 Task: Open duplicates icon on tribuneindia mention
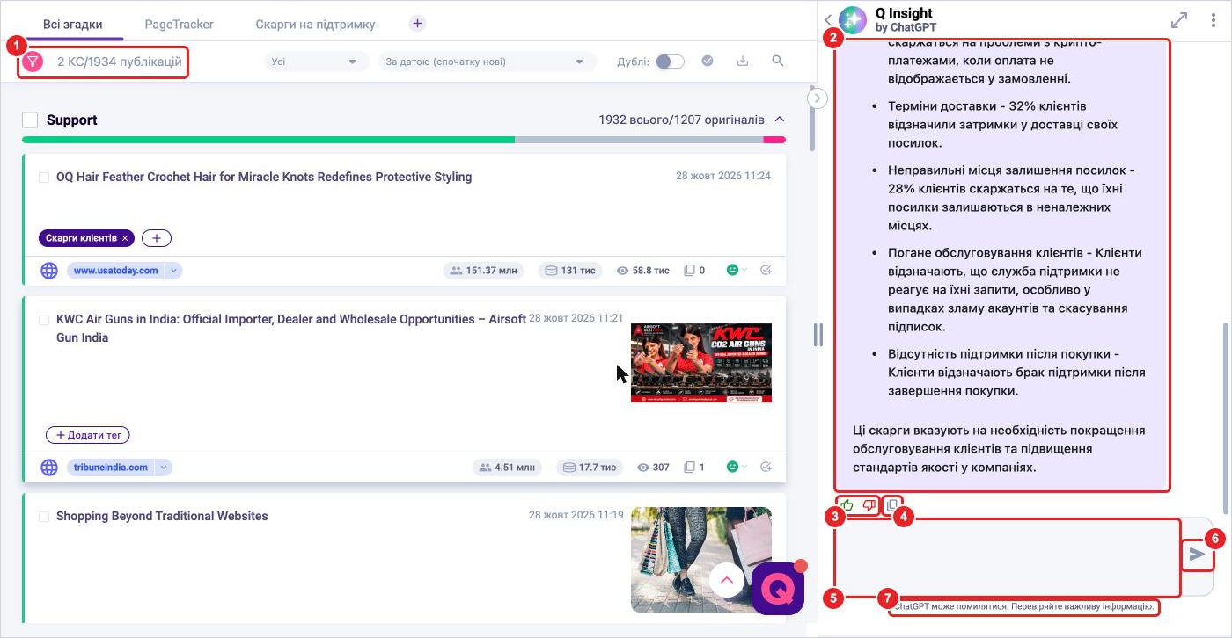pos(690,468)
